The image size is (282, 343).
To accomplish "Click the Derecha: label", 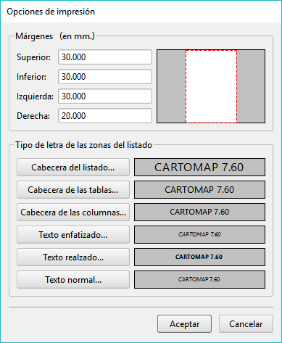I will pyautogui.click(x=33, y=116).
